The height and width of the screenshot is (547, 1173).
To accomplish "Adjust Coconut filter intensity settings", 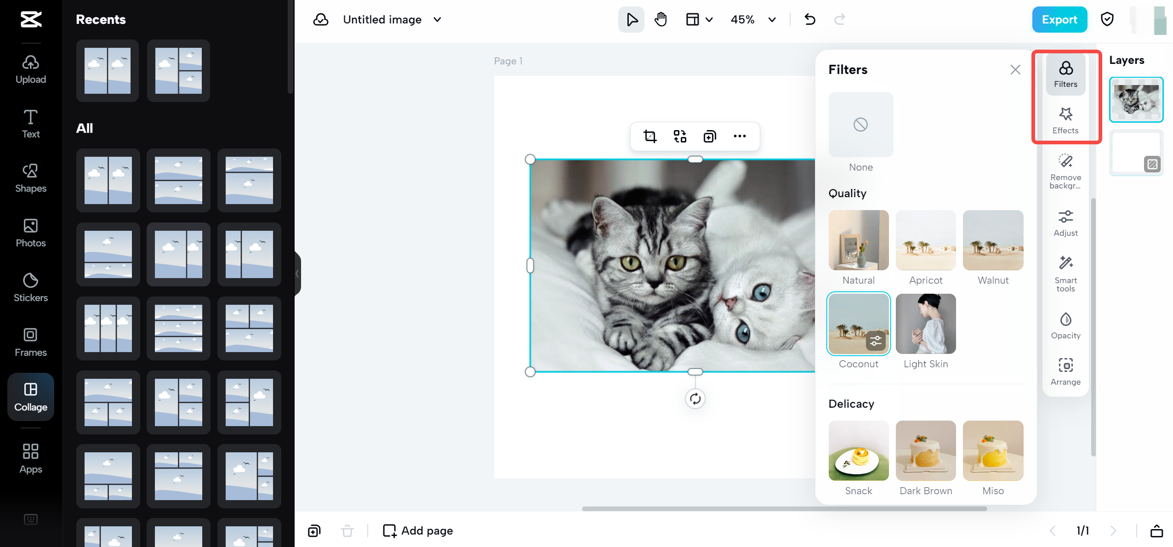I will tap(876, 341).
